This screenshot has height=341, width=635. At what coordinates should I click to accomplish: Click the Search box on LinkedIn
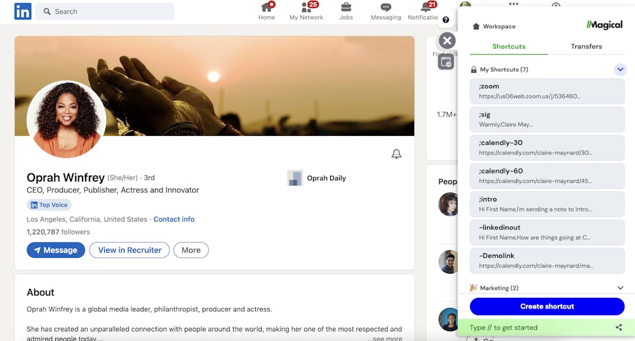105,11
